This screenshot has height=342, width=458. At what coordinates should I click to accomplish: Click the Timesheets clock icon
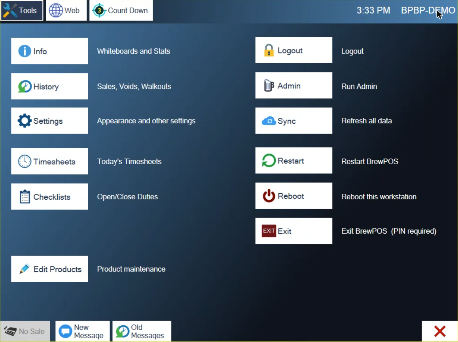pyautogui.click(x=25, y=161)
